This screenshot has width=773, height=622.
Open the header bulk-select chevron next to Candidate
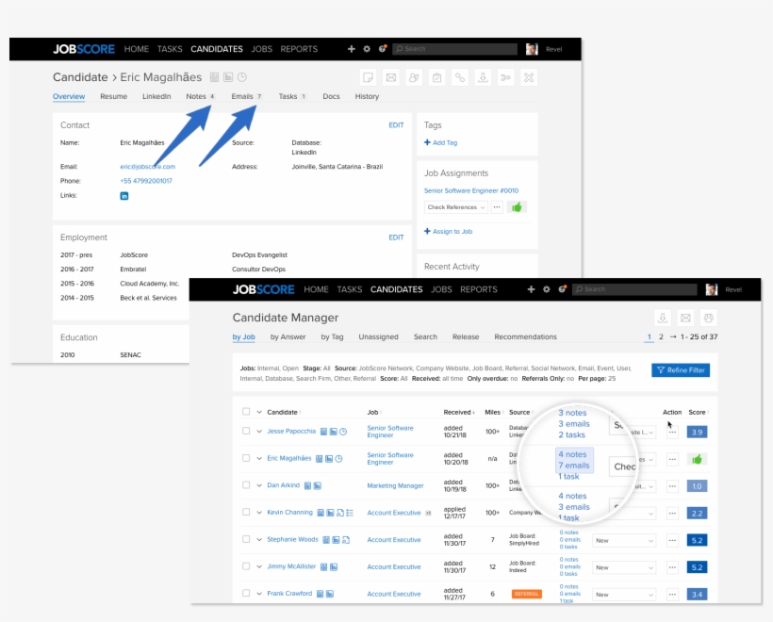click(259, 412)
